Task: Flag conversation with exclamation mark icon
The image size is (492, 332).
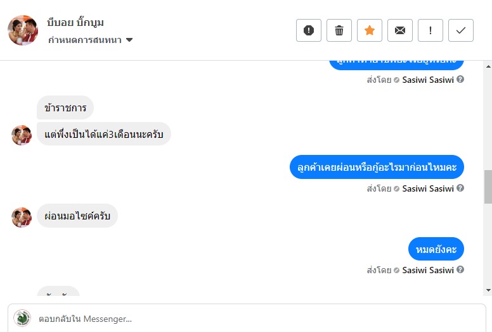Action: coord(430,30)
